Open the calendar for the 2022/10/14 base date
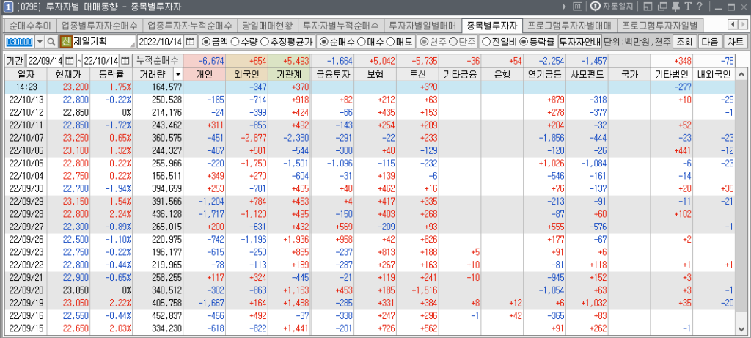Screen dimensions: 751x338 click(x=191, y=42)
